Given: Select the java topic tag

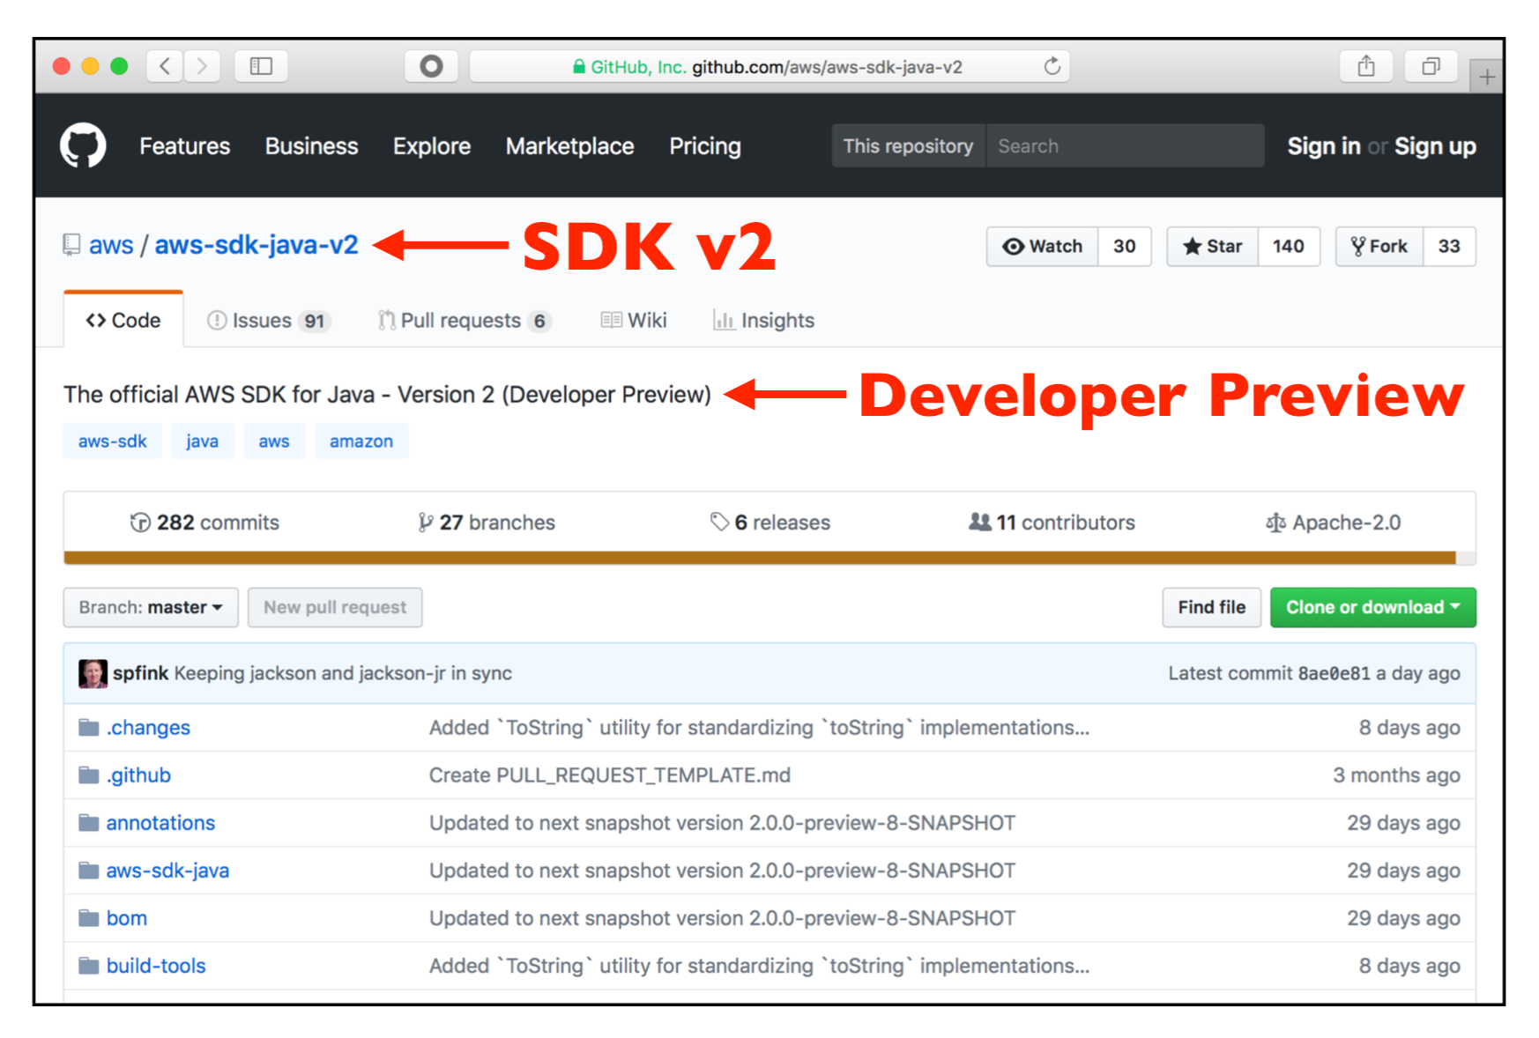Looking at the screenshot, I should click(202, 441).
